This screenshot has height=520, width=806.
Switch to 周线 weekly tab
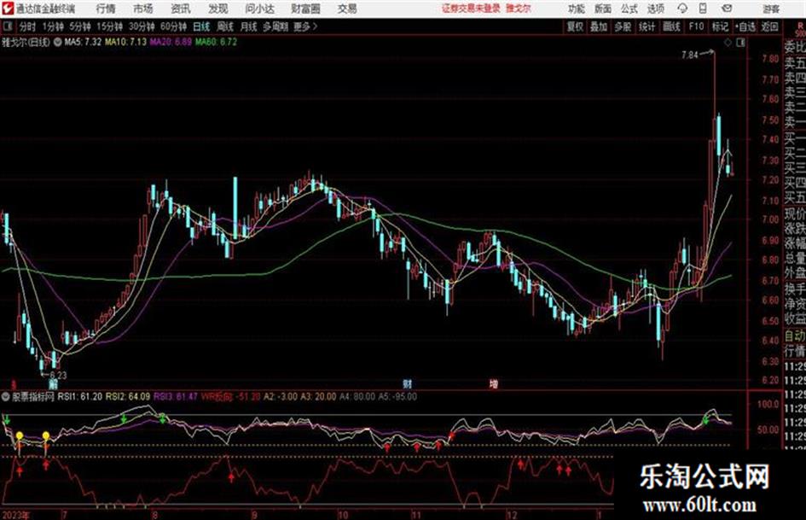point(225,26)
